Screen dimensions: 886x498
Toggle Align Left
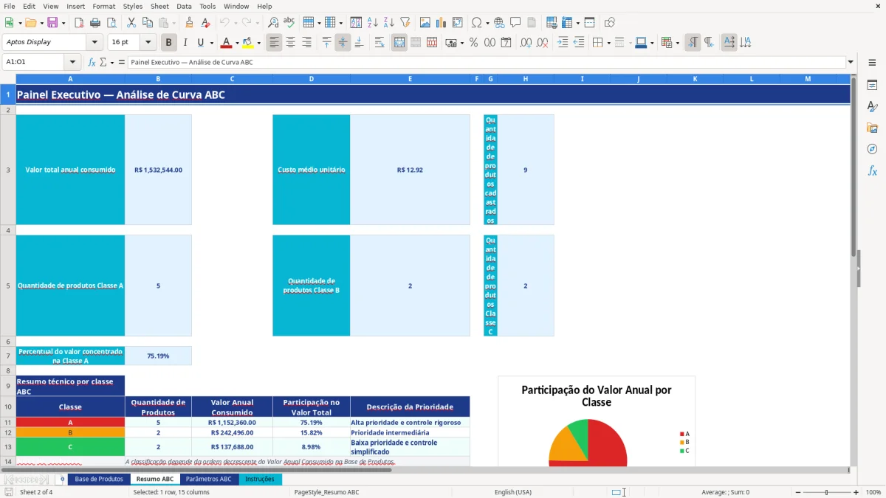coord(274,43)
